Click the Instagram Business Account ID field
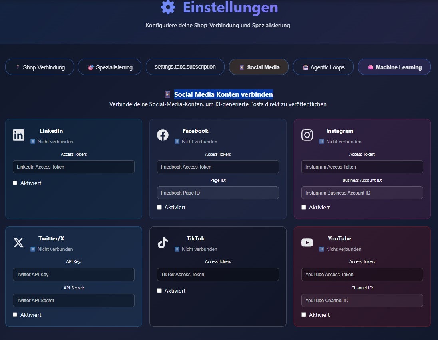 [x=362, y=193]
